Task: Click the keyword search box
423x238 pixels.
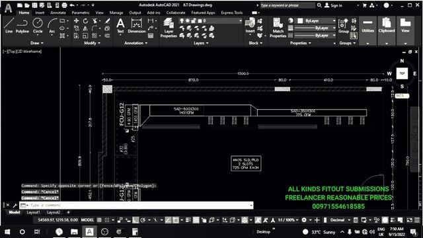Action: (x=288, y=5)
